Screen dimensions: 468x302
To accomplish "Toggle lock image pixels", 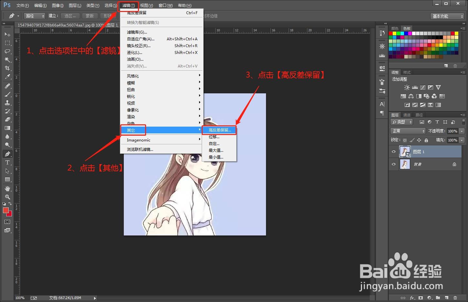I will [412, 140].
